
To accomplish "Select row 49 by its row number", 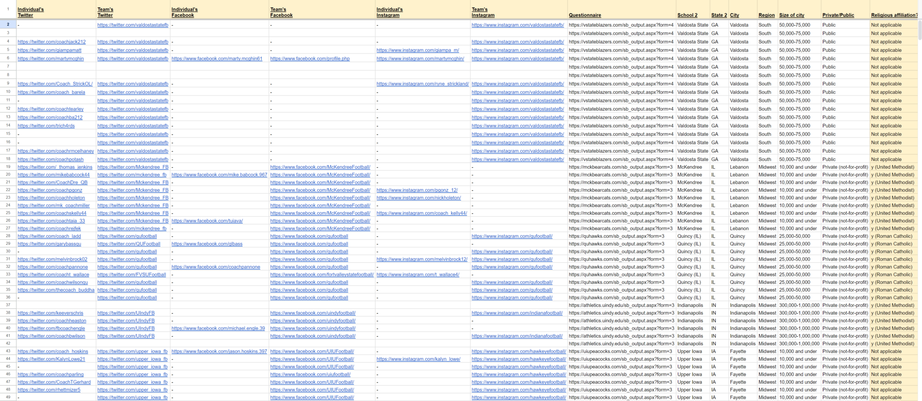I will (8, 397).
